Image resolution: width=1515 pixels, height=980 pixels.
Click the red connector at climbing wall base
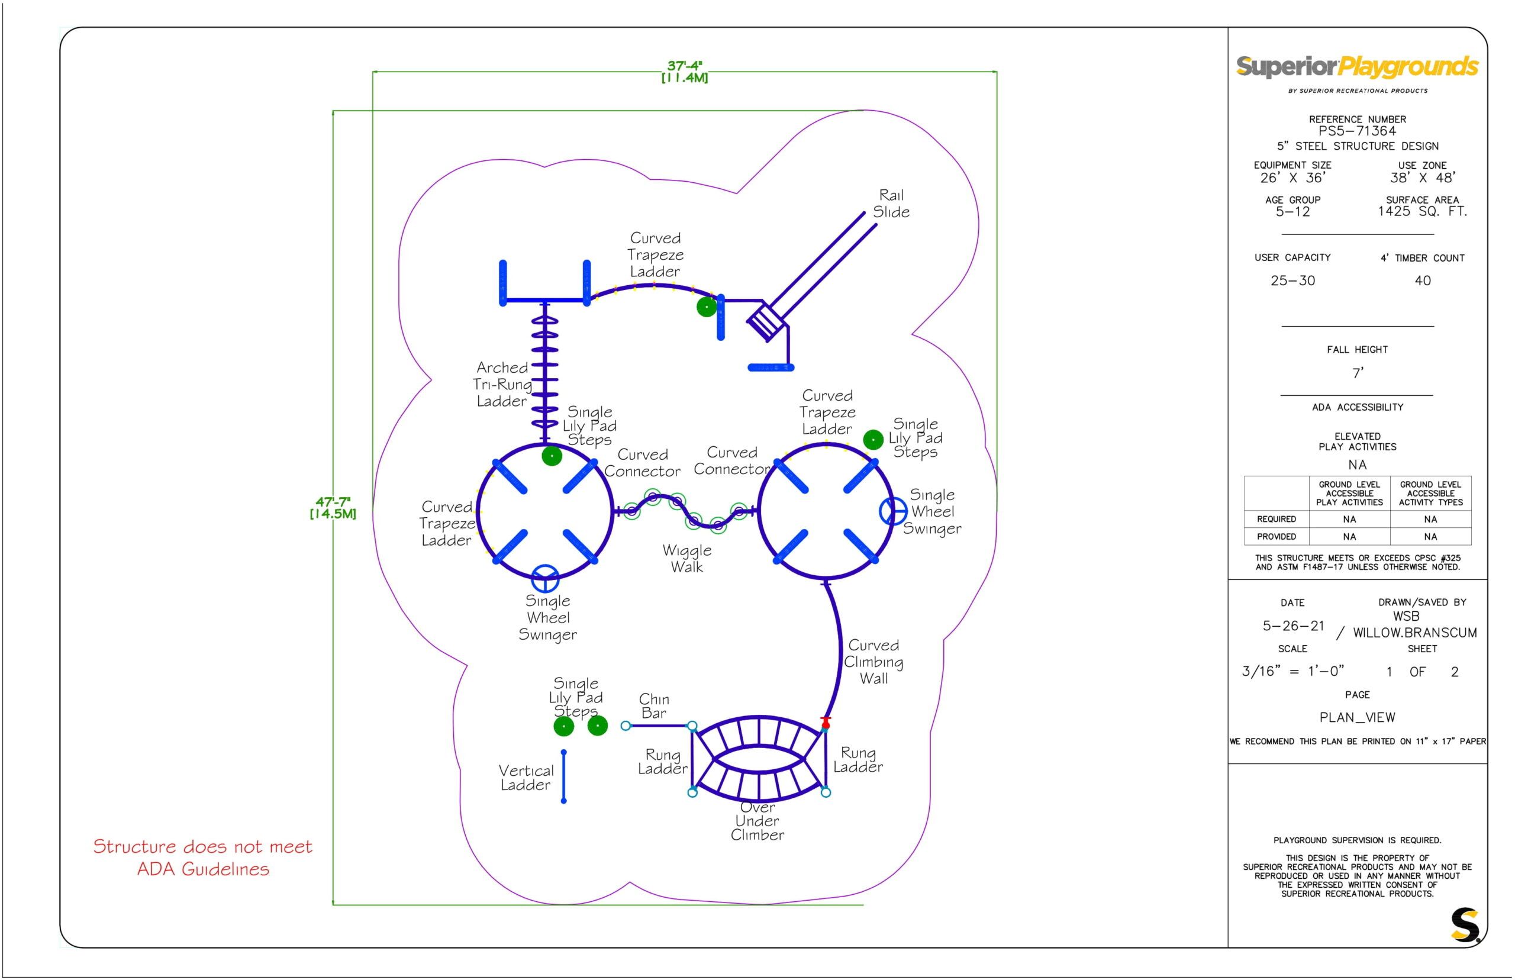coord(826,724)
